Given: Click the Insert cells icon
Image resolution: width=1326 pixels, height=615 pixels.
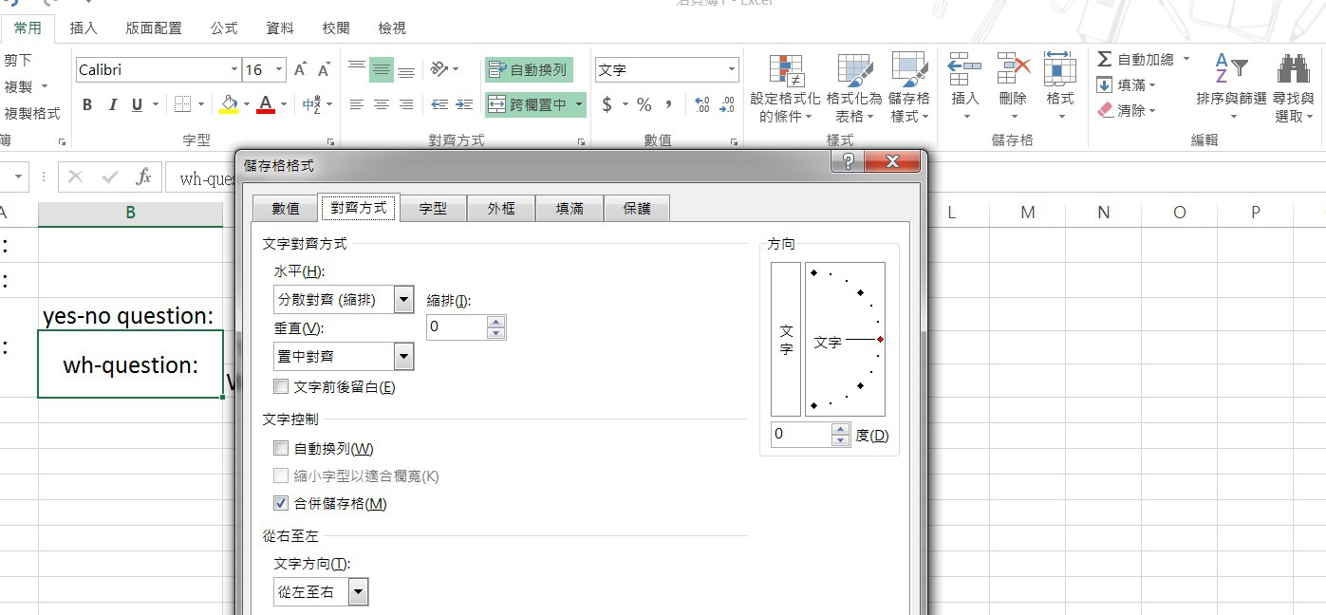Looking at the screenshot, I should (x=964, y=72).
